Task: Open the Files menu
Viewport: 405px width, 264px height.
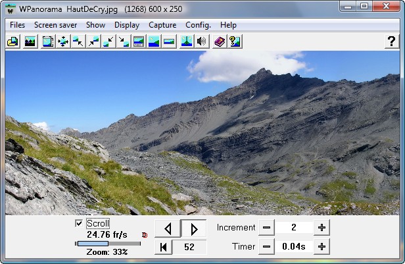Action: tap(17, 25)
